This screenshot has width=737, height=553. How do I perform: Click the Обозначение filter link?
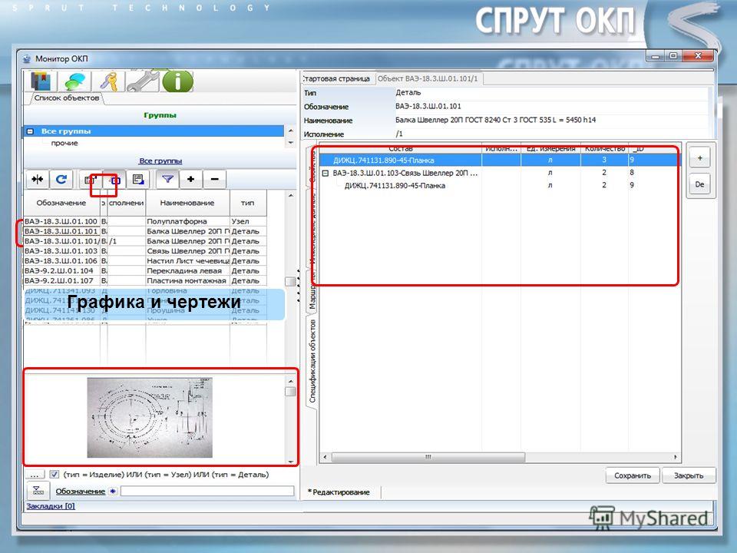click(x=81, y=491)
